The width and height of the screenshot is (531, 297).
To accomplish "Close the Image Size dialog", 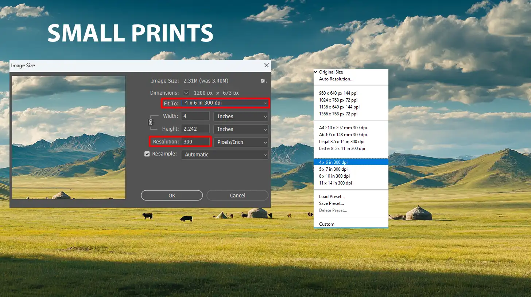I will tap(267, 65).
